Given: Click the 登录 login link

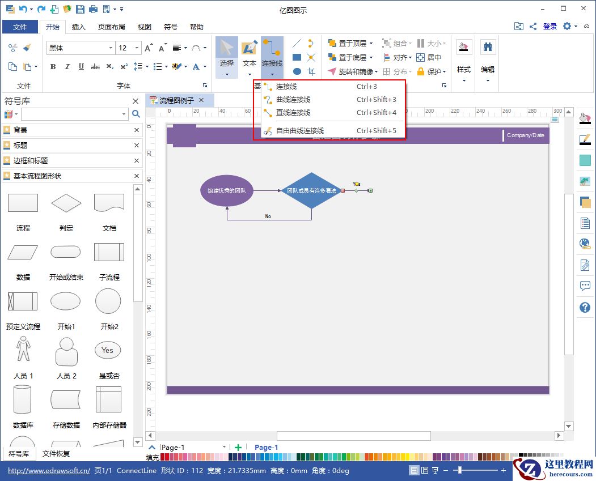Looking at the screenshot, I should (x=549, y=26).
